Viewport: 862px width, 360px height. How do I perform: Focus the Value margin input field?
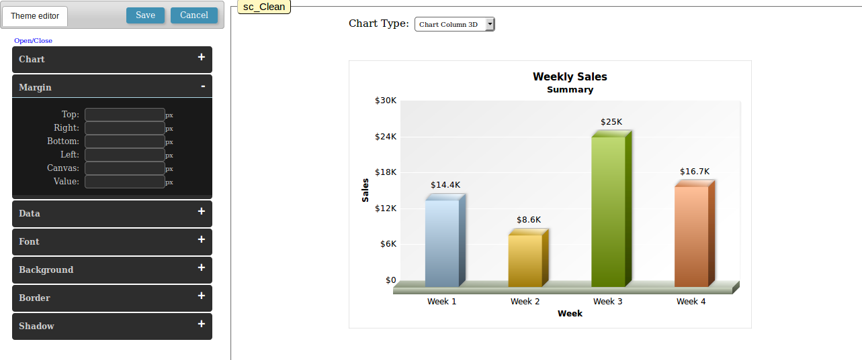tap(125, 182)
